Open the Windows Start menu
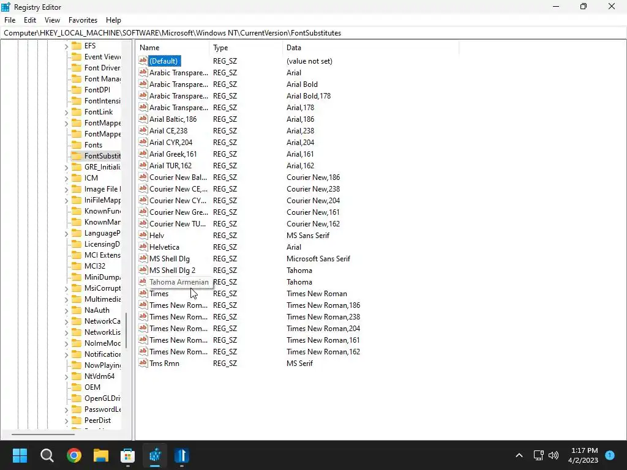Screen dimensions: 627x470 (x=20, y=455)
